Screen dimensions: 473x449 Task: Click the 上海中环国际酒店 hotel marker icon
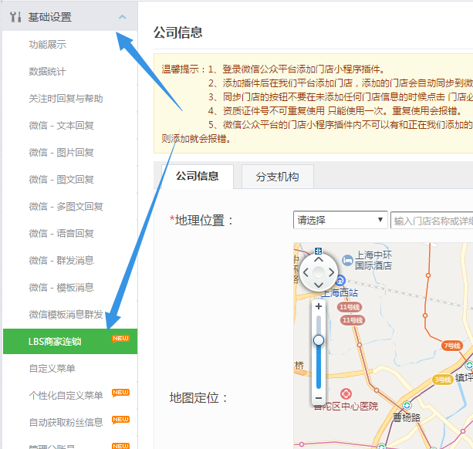348,258
